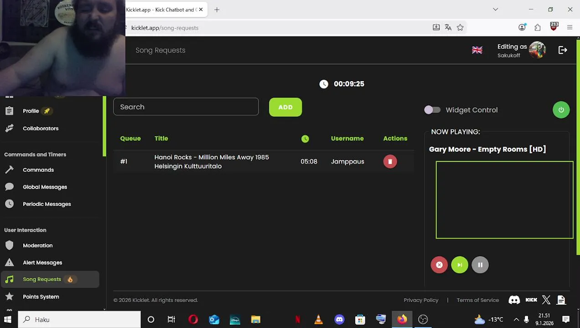Screen dimensions: 580x328
Task: Click the Gary Moore now playing title
Action: click(487, 149)
